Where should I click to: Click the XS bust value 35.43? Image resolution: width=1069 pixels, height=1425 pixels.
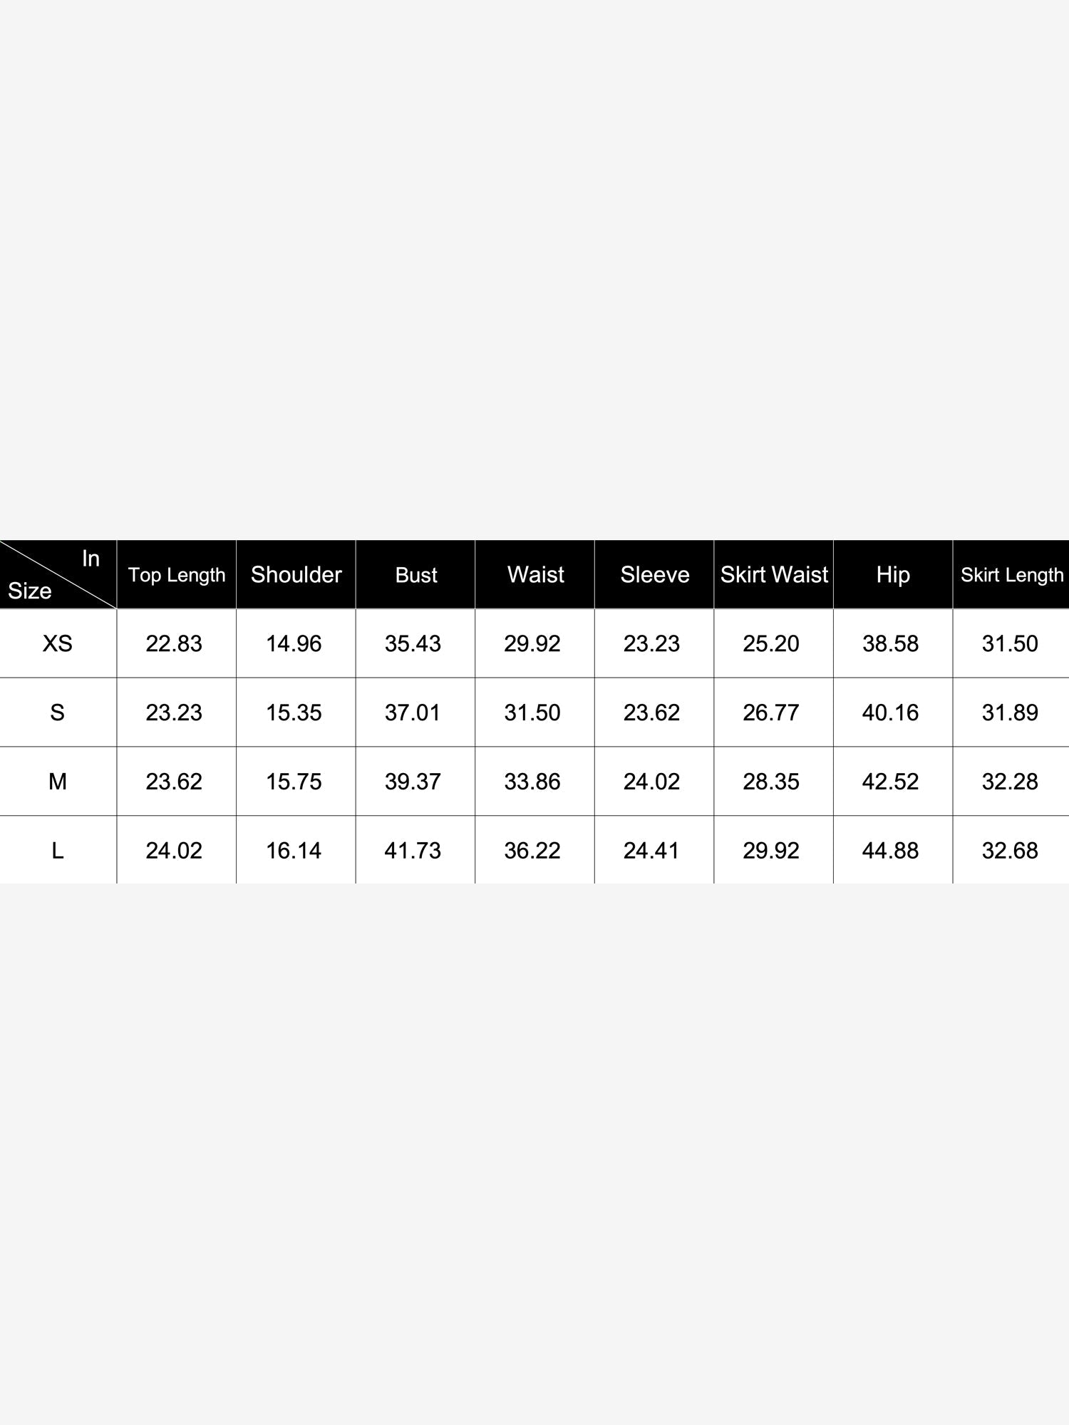coord(413,643)
